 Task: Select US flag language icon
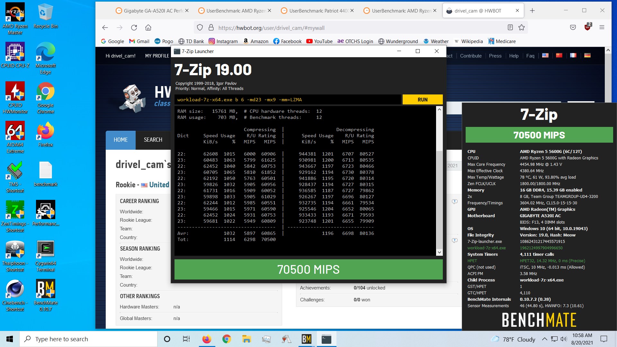tap(545, 56)
